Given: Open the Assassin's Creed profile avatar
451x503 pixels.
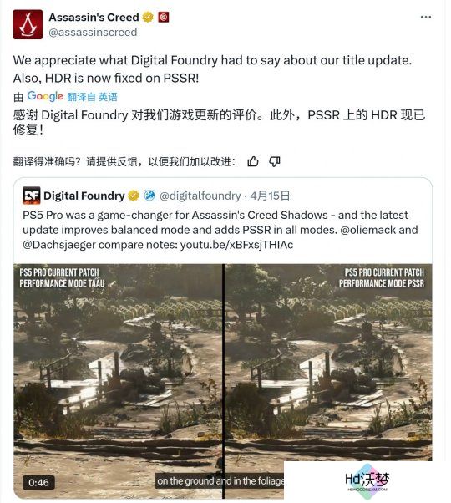Looking at the screenshot, I should pyautogui.click(x=28, y=24).
